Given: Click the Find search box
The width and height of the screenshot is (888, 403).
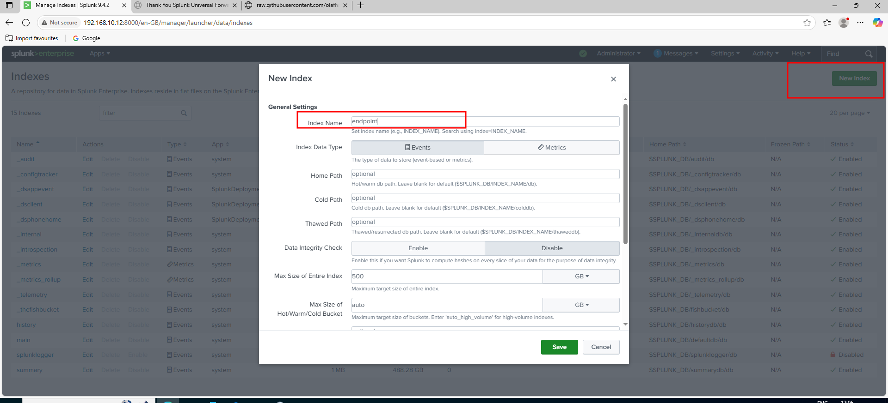Looking at the screenshot, I should click(x=844, y=54).
